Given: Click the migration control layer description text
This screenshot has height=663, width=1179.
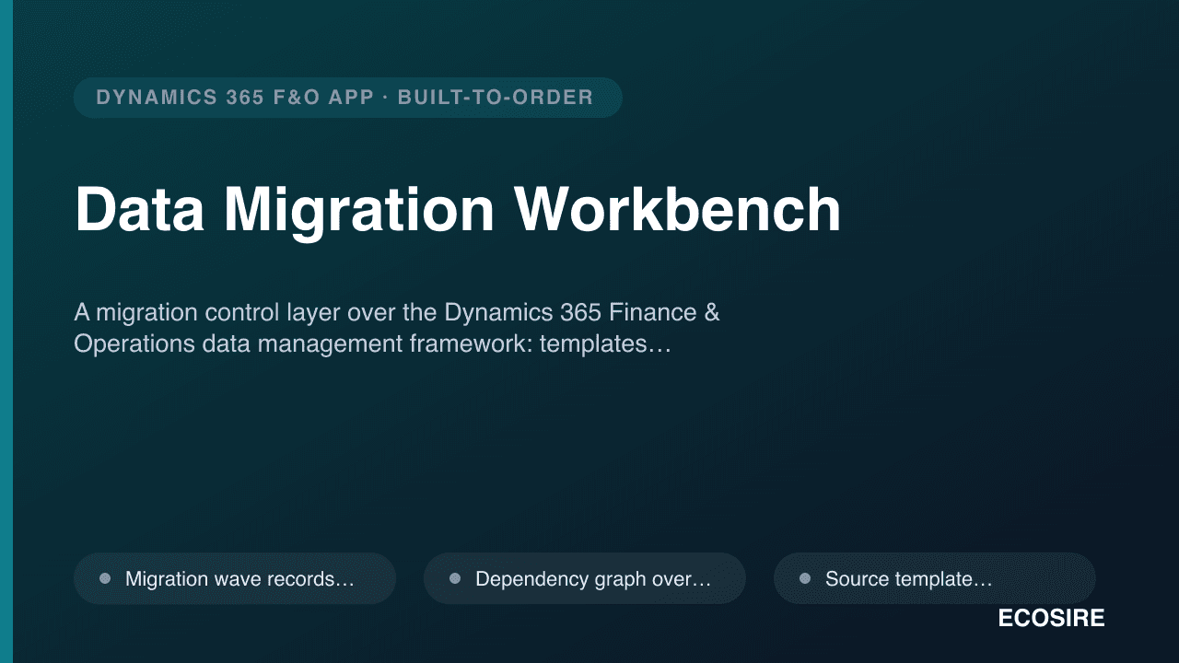Looking at the screenshot, I should click(x=397, y=329).
